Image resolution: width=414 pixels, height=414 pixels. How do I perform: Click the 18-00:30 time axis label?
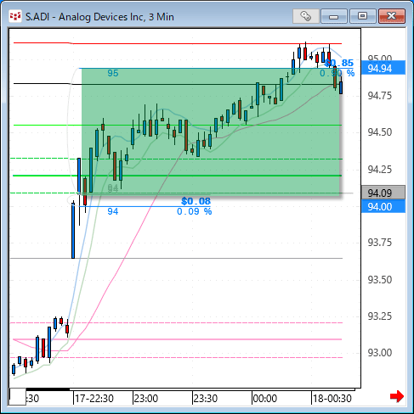(x=332, y=399)
